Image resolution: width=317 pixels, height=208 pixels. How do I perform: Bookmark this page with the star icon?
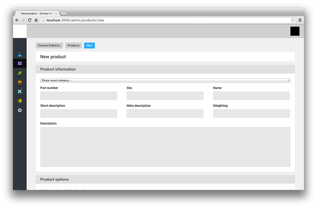[293, 20]
